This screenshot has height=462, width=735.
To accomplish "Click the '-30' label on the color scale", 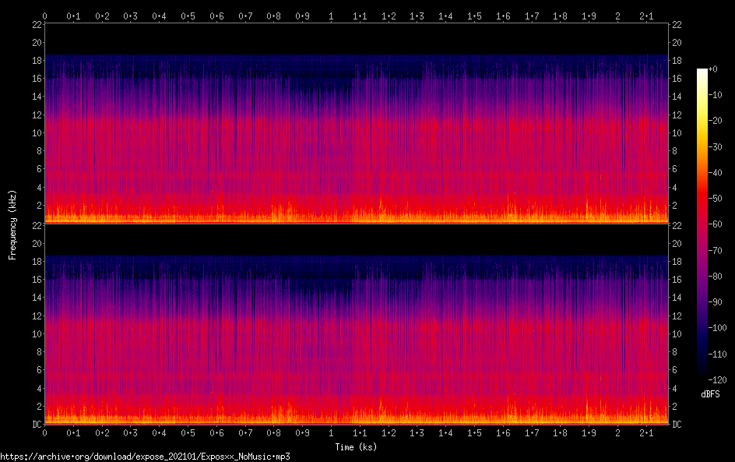I will [x=716, y=146].
